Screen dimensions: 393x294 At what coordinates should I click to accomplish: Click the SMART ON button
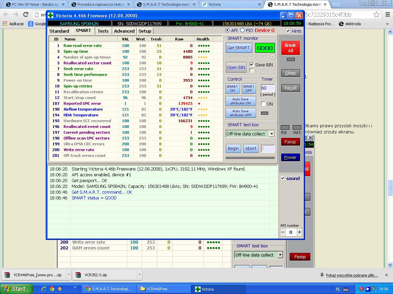(232, 88)
